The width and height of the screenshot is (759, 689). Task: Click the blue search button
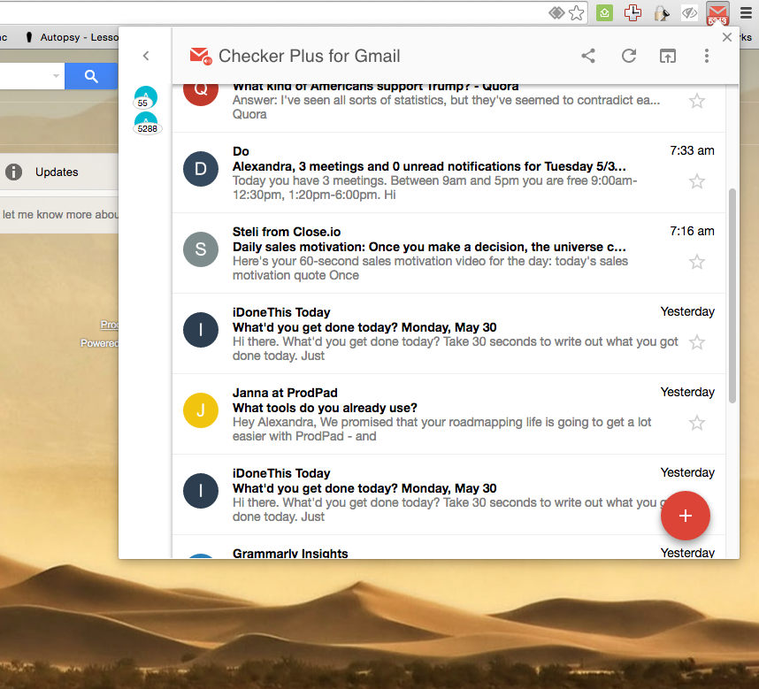[91, 76]
